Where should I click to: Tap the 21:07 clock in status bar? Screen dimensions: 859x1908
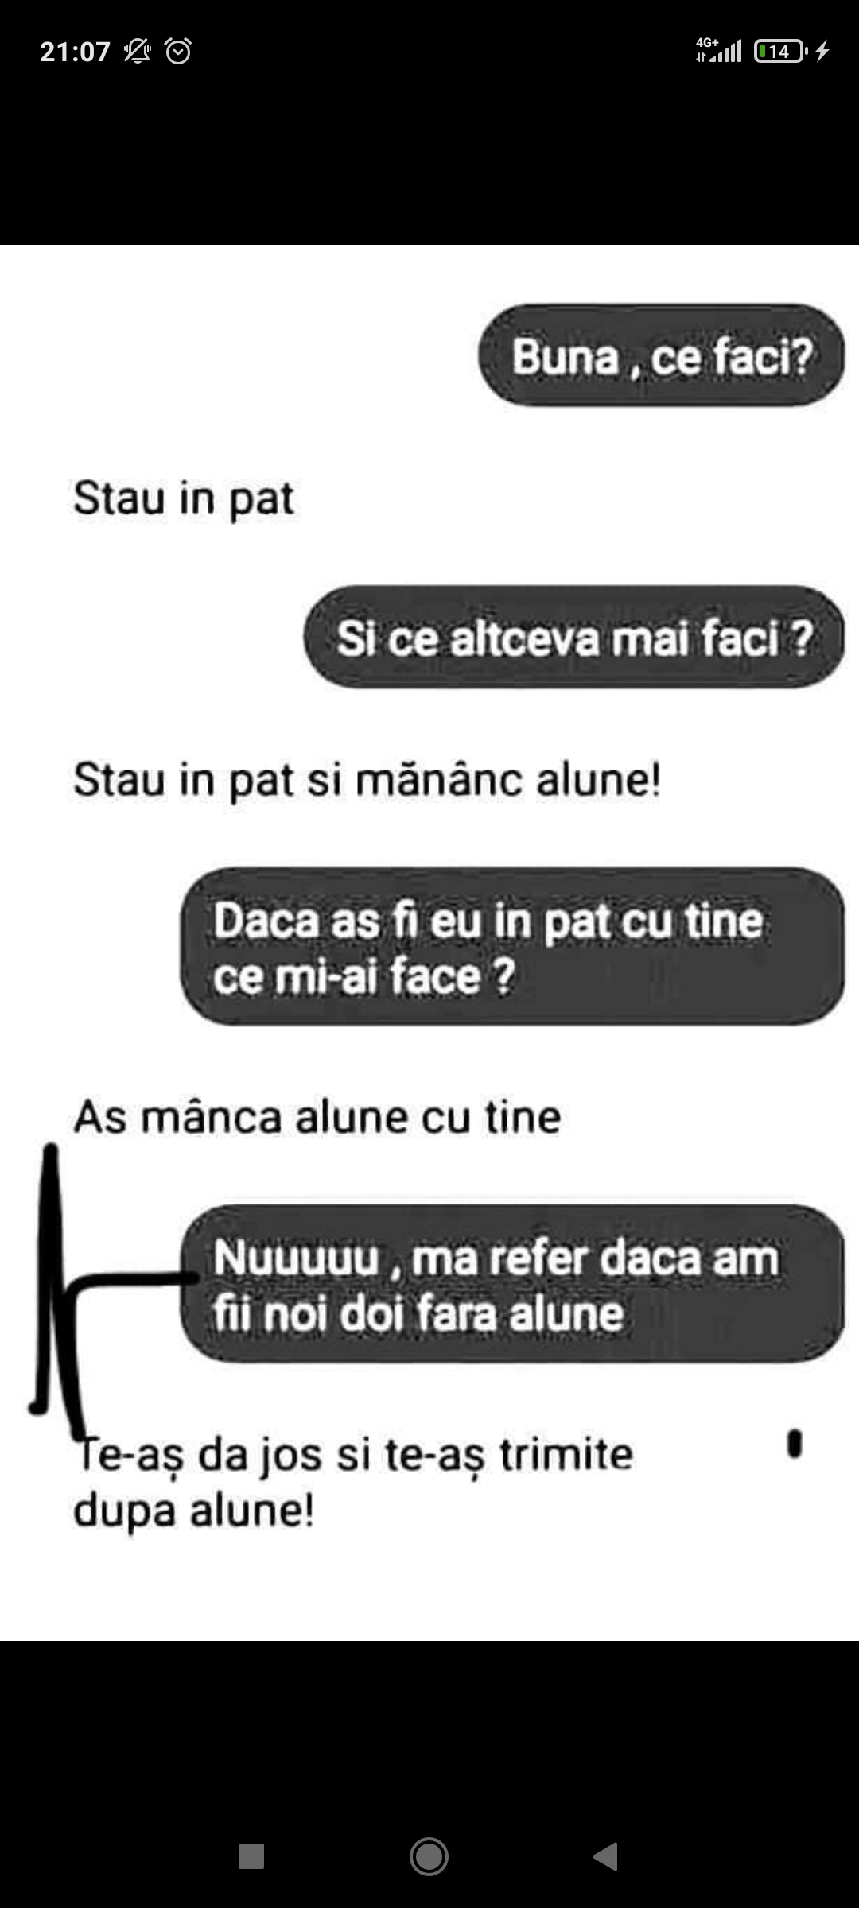75,52
